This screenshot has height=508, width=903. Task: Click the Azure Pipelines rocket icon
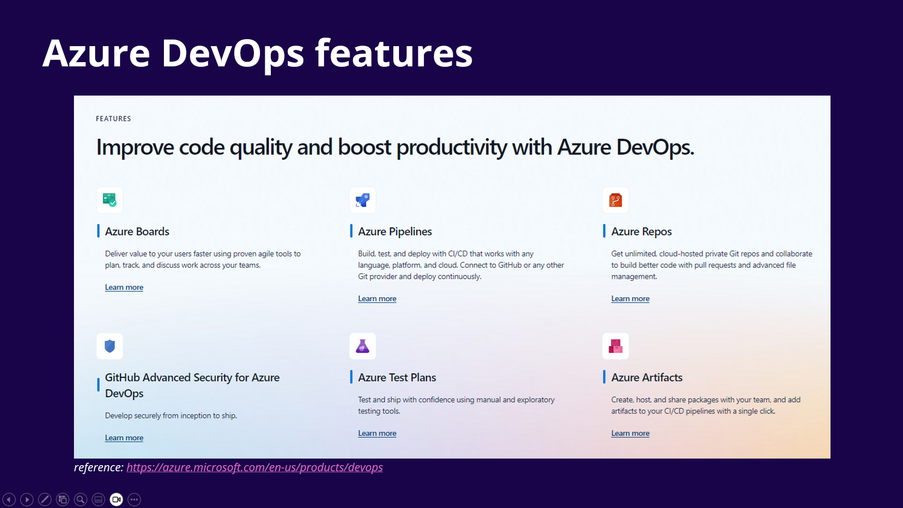(x=363, y=200)
